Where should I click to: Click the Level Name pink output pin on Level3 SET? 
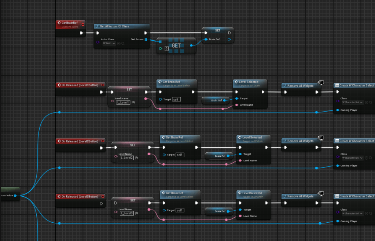click(148, 210)
